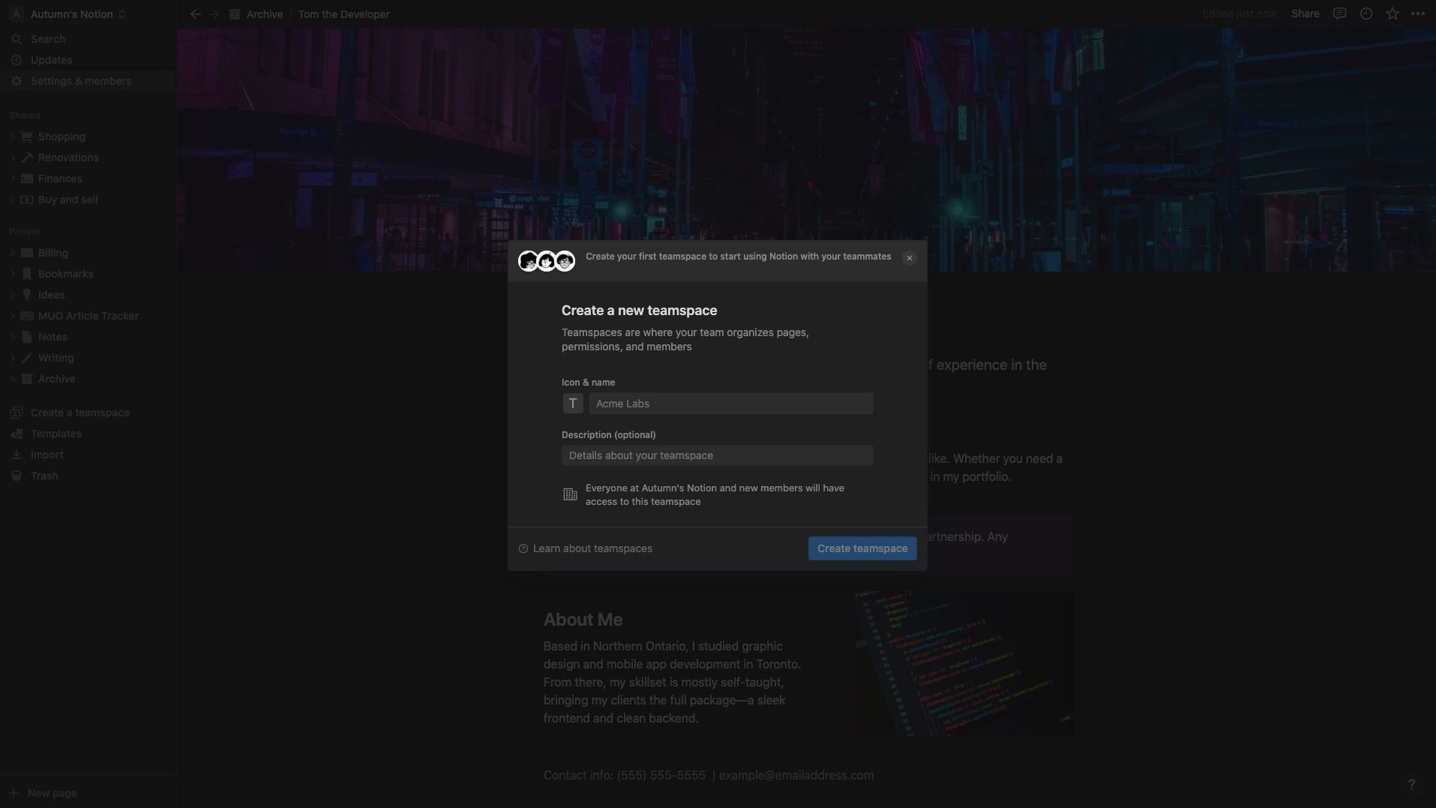This screenshot has height=808, width=1436.
Task: Click the code screenshot image
Action: (964, 663)
